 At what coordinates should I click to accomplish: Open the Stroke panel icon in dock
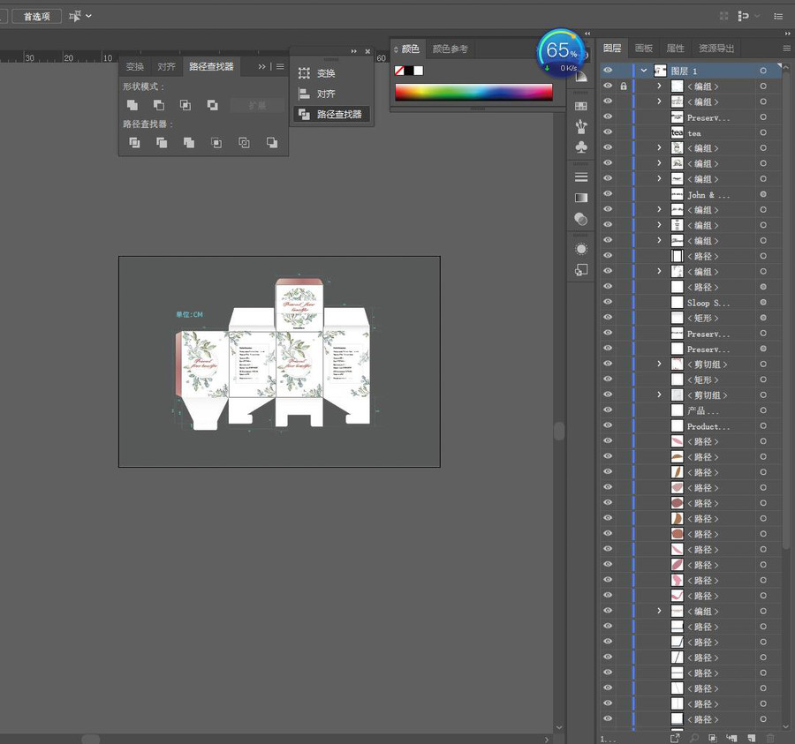tap(581, 177)
